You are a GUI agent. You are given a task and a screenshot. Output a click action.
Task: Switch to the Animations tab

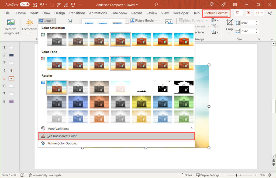(98, 13)
